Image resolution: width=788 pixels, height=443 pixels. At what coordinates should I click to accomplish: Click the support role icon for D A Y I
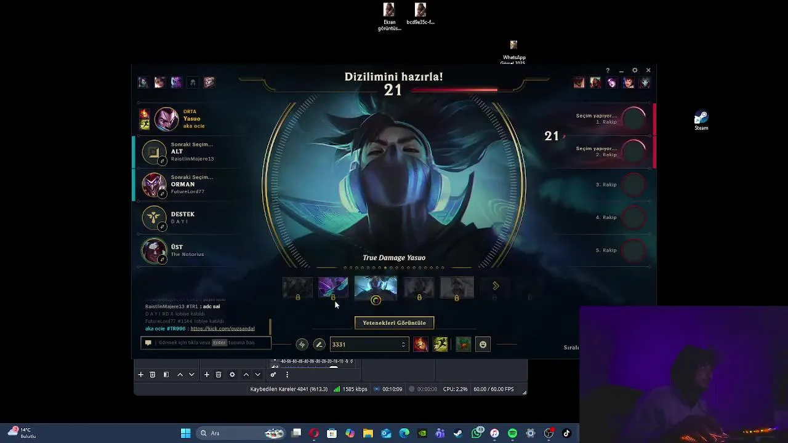[154, 217]
